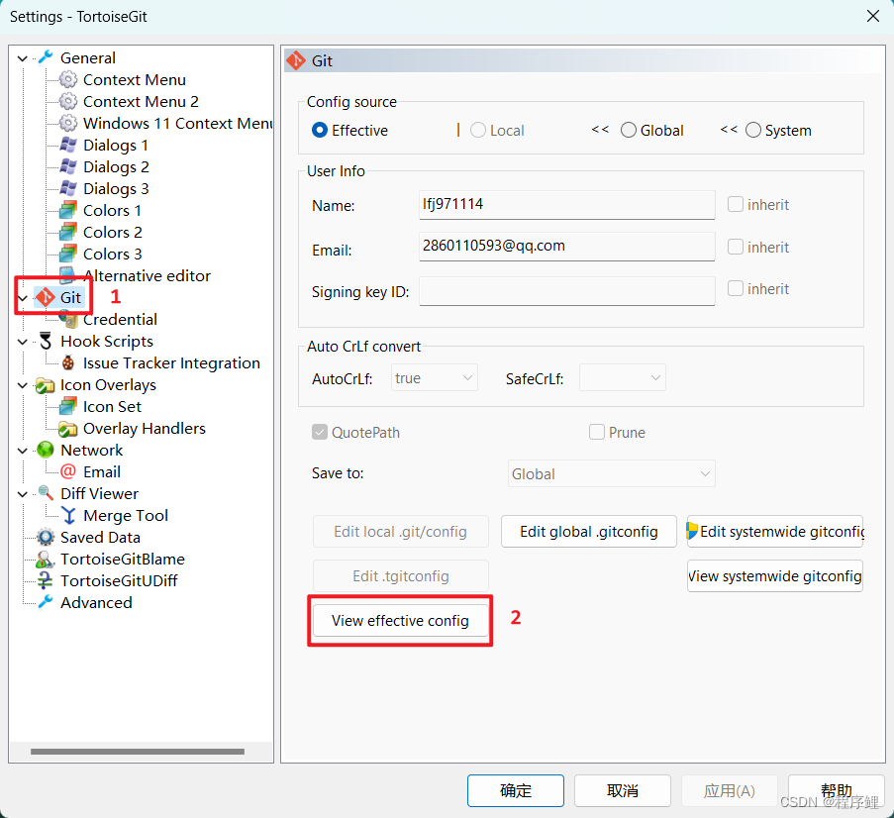Click the Saved Data gear icon
This screenshot has width=894, height=818.
click(x=45, y=538)
